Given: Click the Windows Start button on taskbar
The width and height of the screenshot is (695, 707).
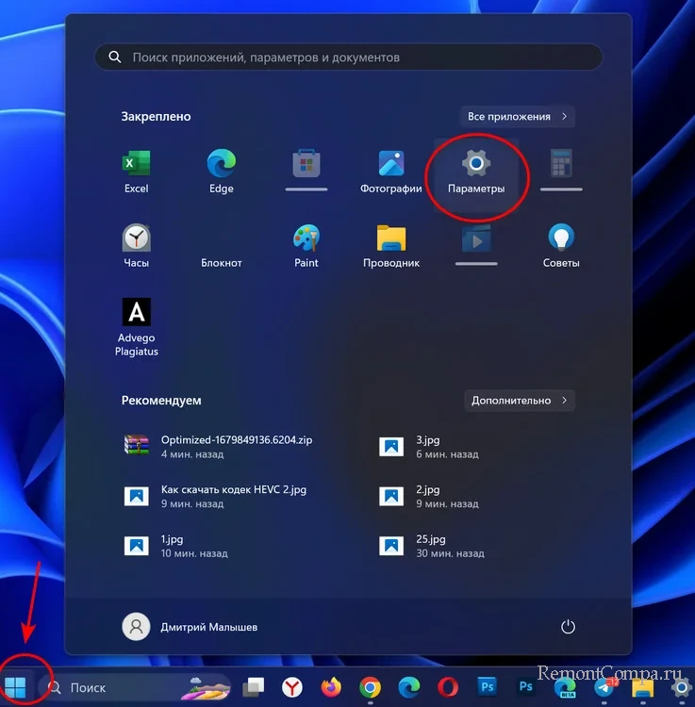Looking at the screenshot, I should coord(16,686).
